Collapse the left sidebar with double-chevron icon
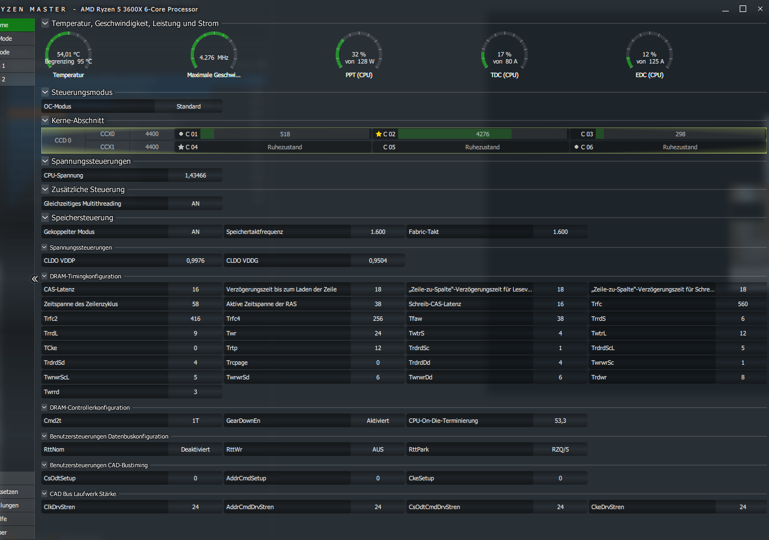This screenshot has width=769, height=540. [35, 279]
